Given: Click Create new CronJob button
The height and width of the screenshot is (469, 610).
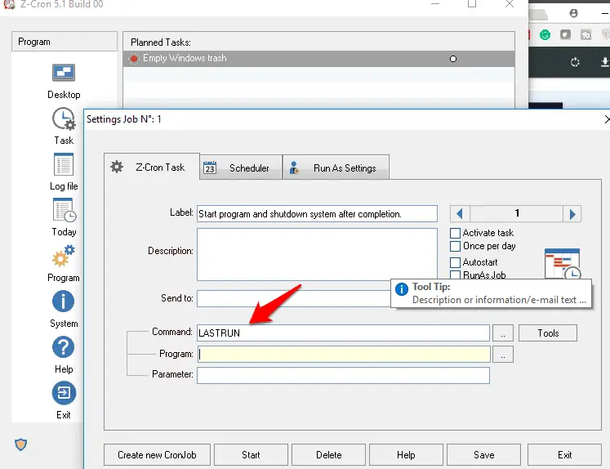Looking at the screenshot, I should coord(157,454).
